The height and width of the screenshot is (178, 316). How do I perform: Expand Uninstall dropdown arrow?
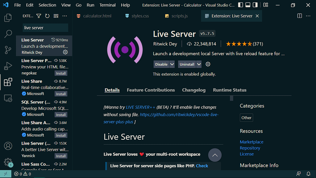(199, 64)
